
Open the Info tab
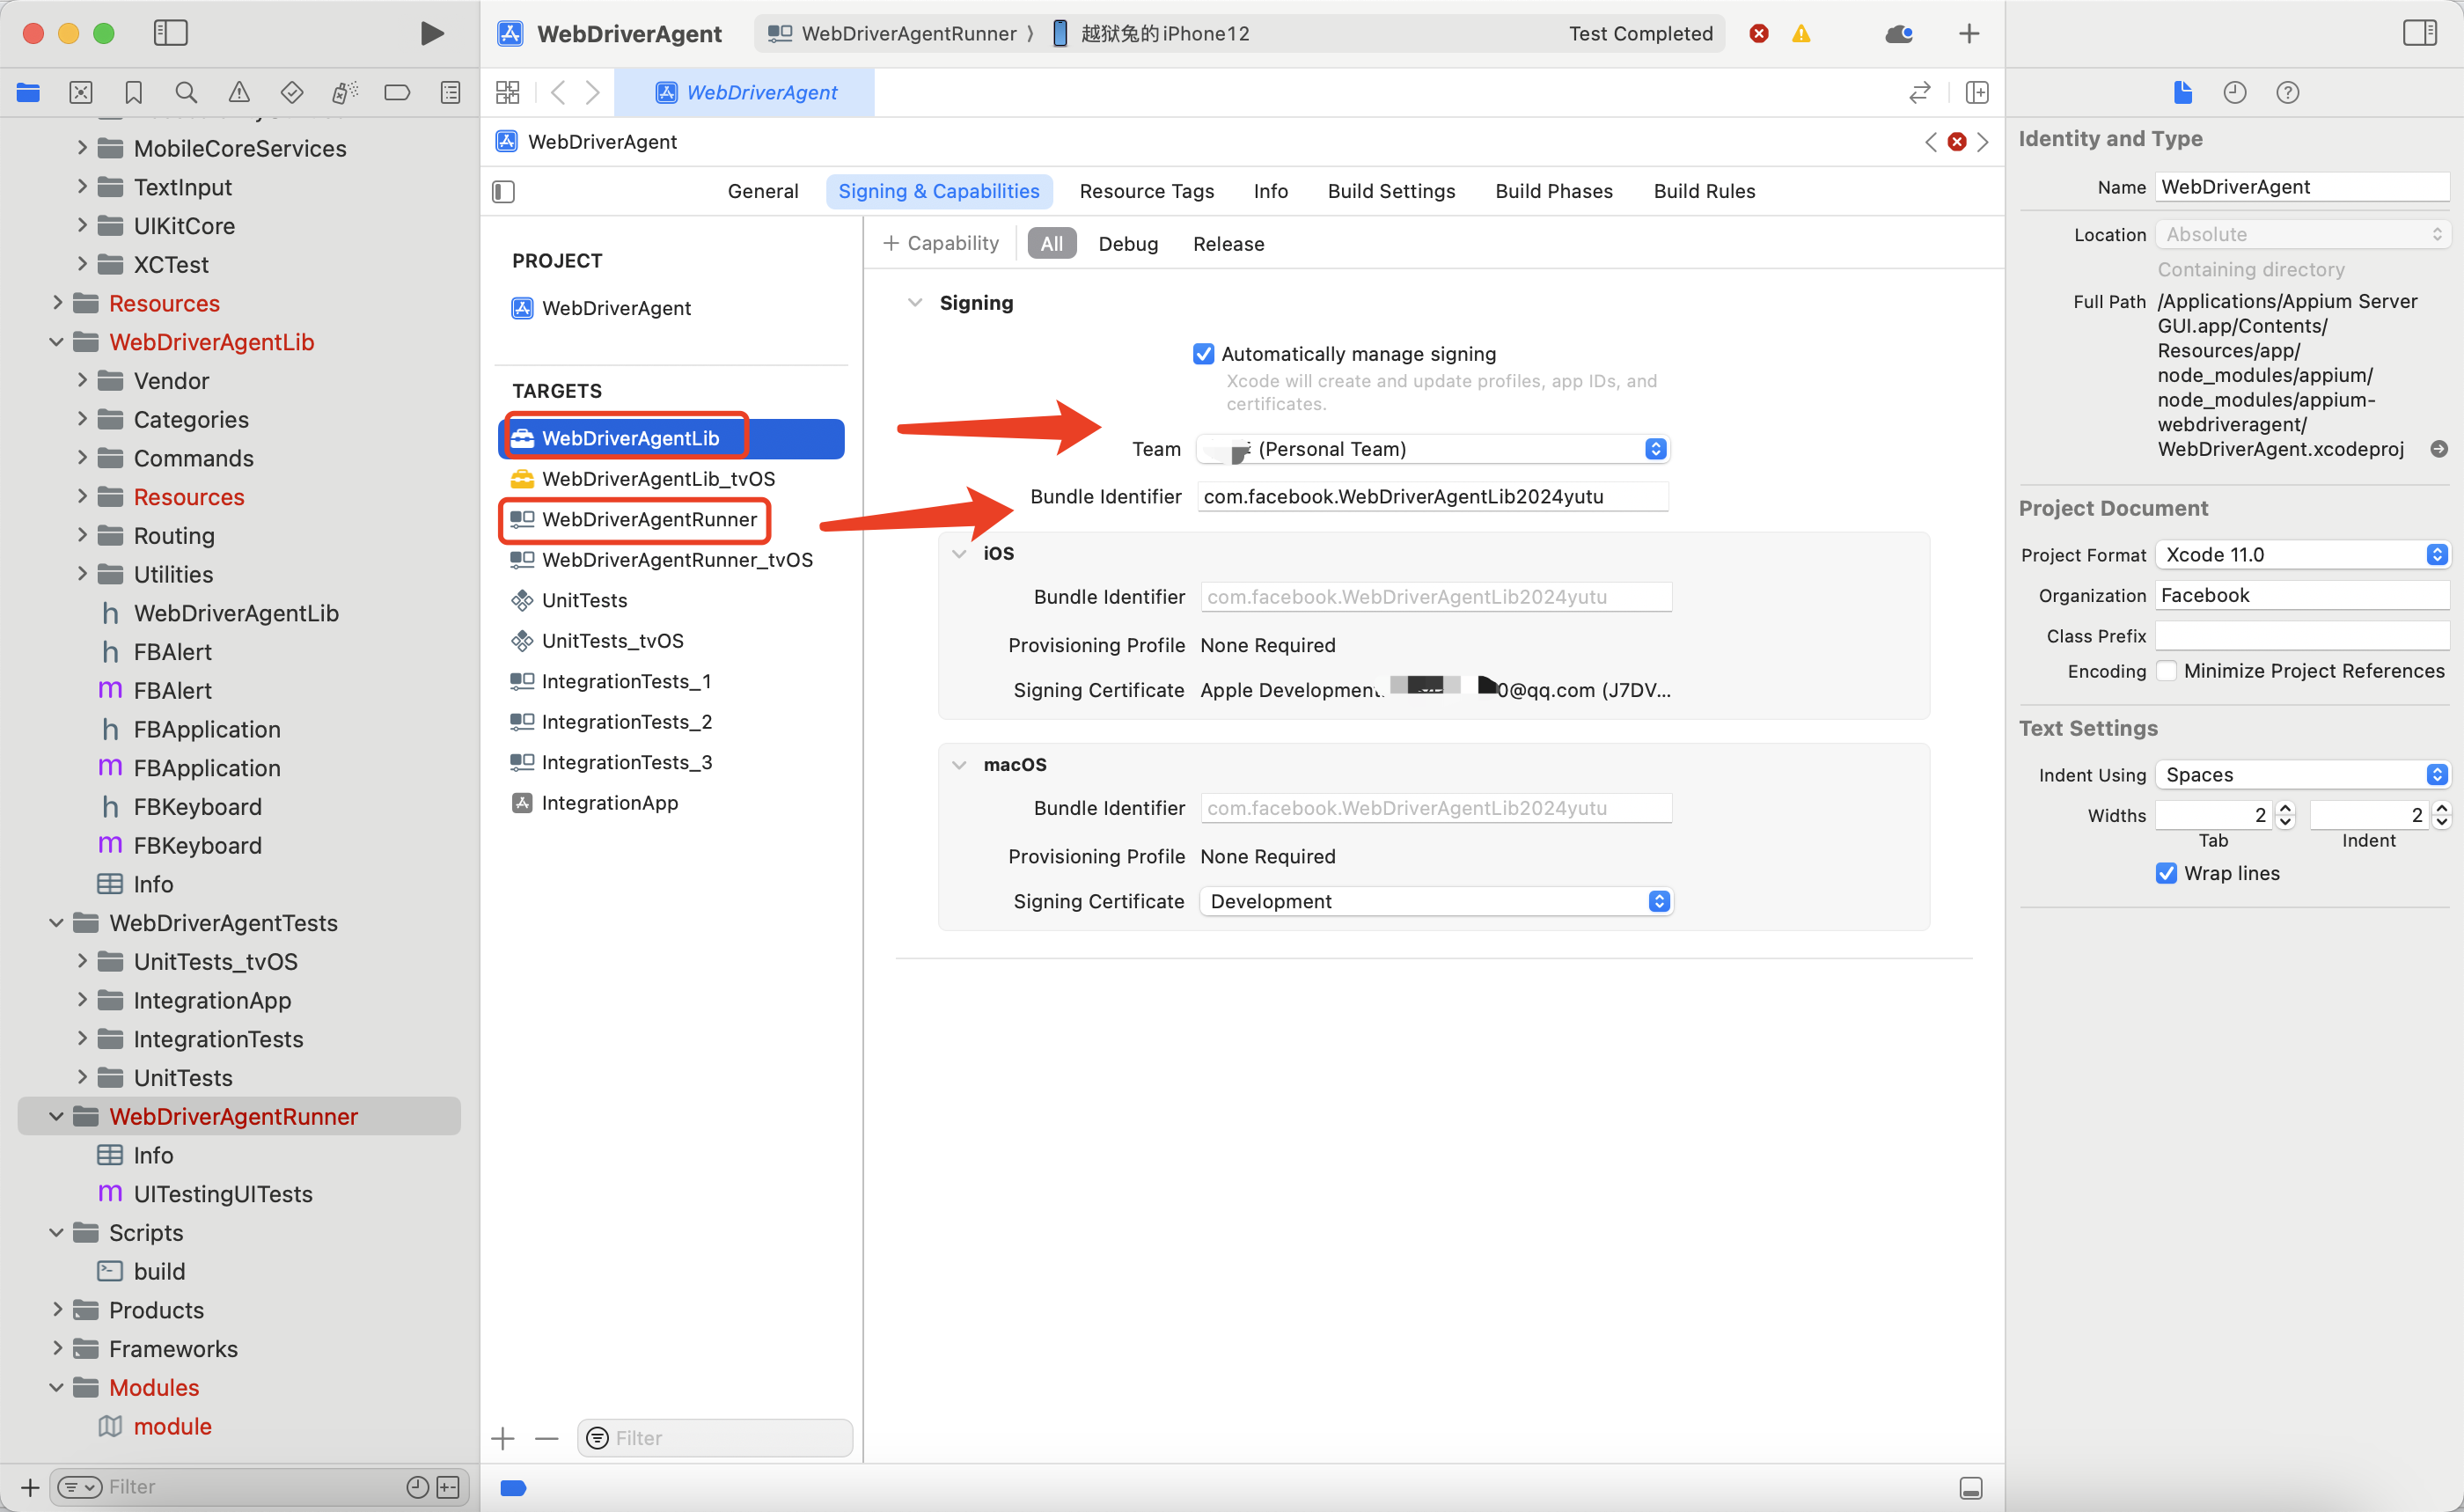pyautogui.click(x=1271, y=192)
